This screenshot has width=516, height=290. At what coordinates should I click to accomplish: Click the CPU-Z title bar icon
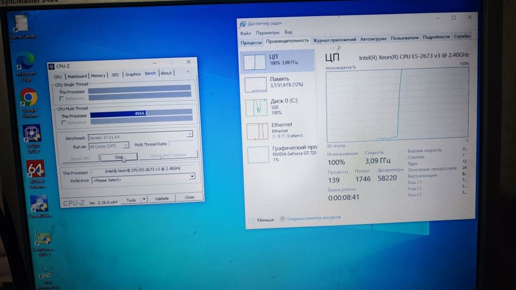tap(51, 66)
